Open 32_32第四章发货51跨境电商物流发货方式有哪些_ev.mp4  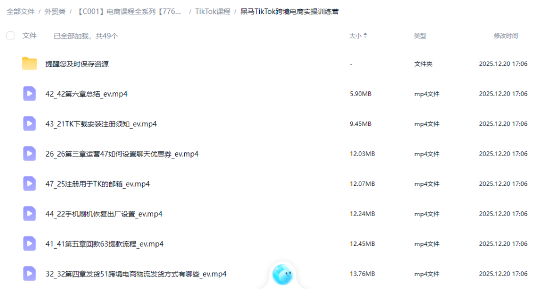tap(136, 274)
